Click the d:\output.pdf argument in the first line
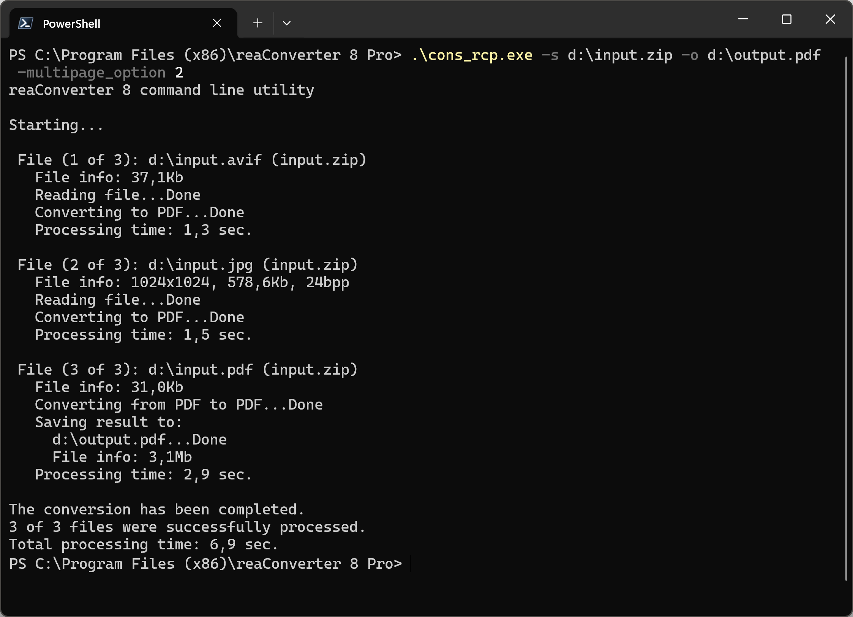 click(764, 55)
